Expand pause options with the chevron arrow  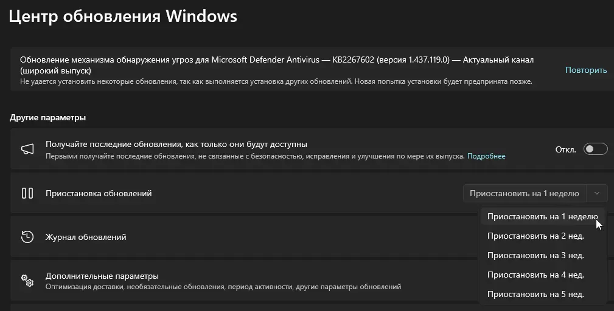(597, 193)
